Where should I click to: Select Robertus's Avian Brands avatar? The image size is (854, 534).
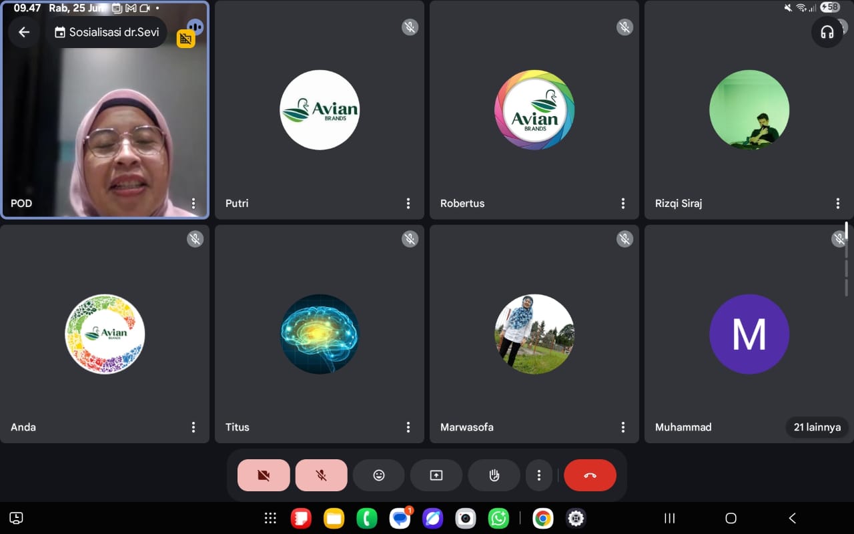coord(534,110)
